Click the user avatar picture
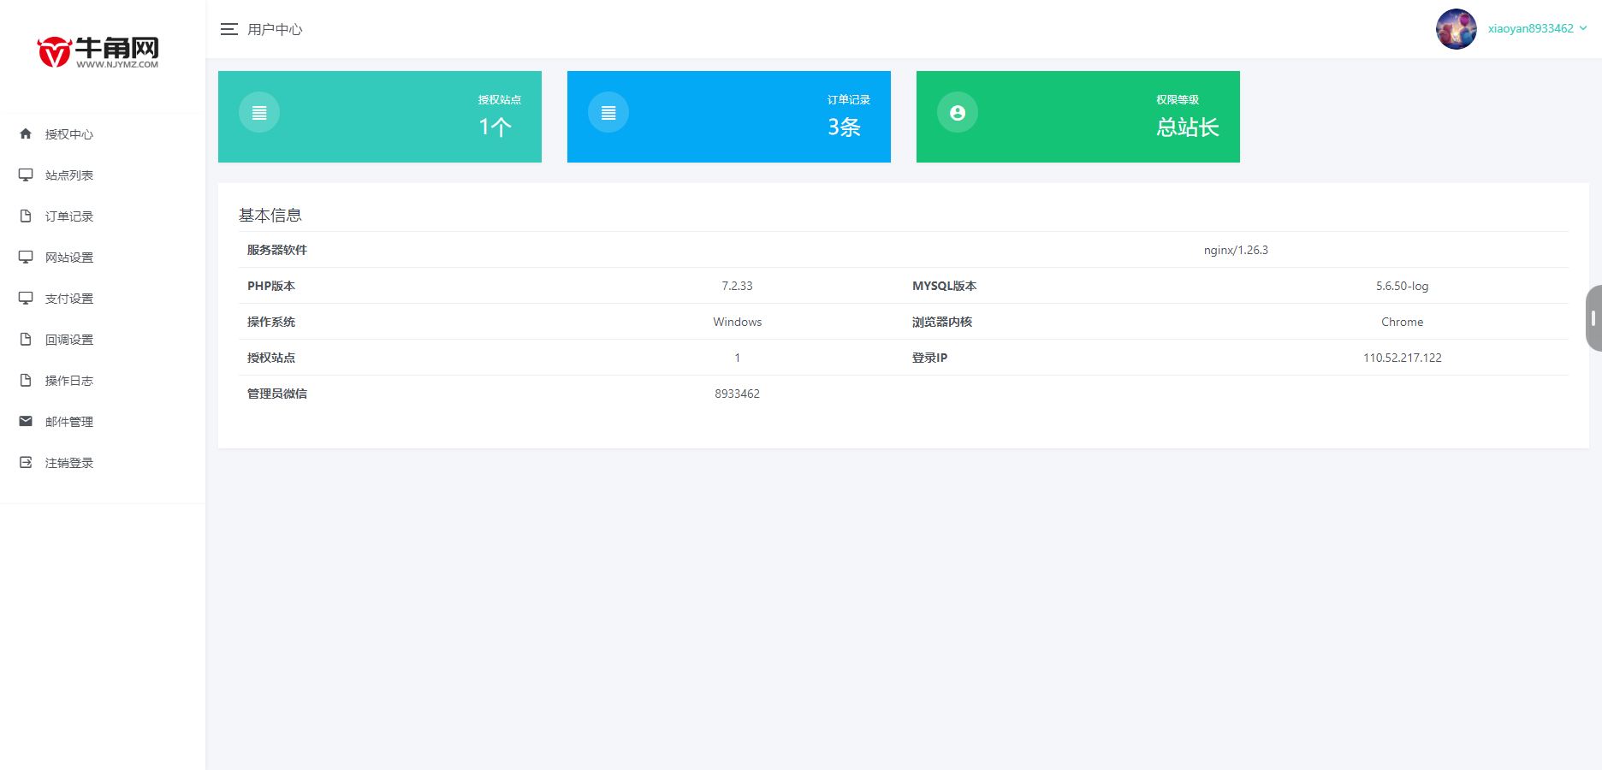 (x=1457, y=29)
